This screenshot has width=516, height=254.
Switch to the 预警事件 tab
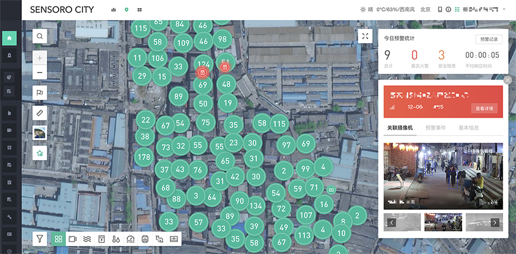click(x=436, y=128)
